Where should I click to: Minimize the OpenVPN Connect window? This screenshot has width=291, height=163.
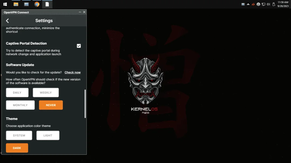[80, 12]
